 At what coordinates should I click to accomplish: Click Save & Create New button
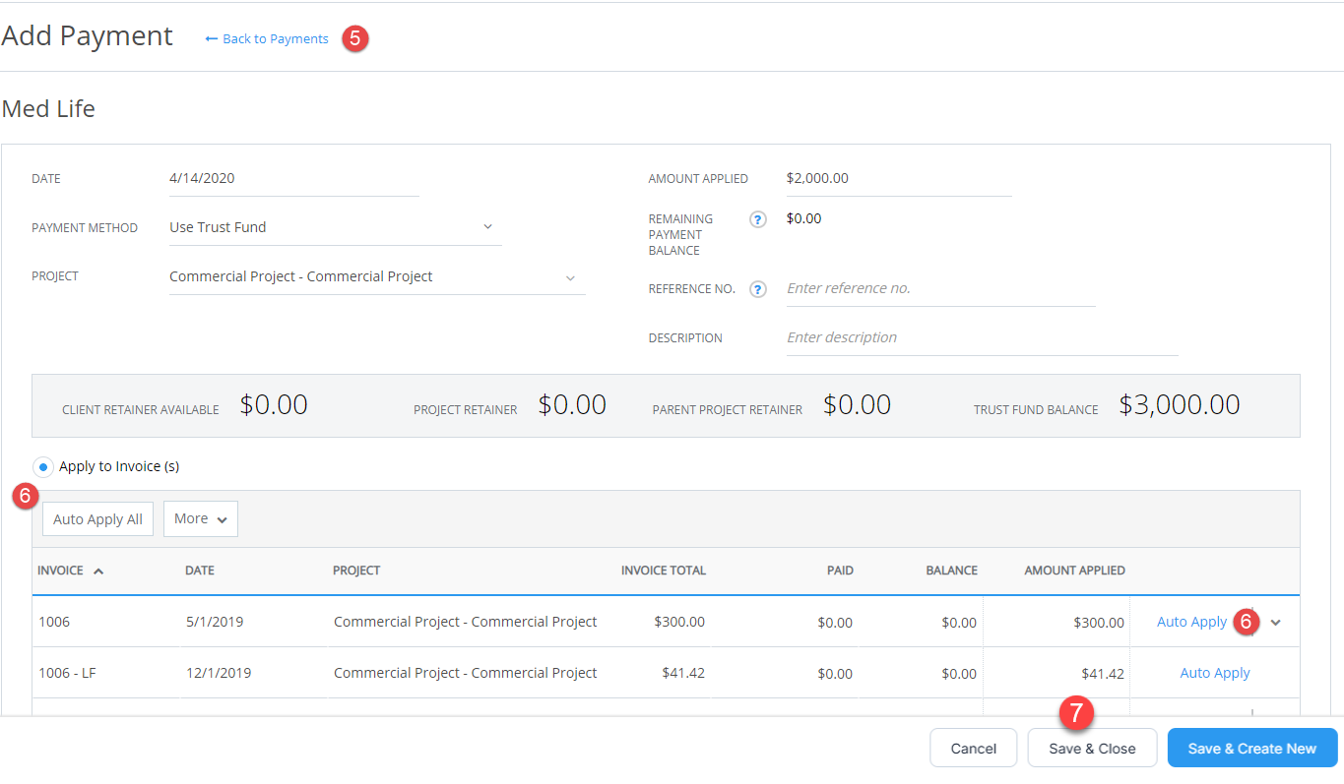pos(1252,749)
